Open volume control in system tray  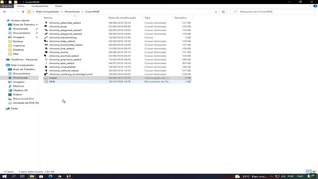(x=283, y=177)
